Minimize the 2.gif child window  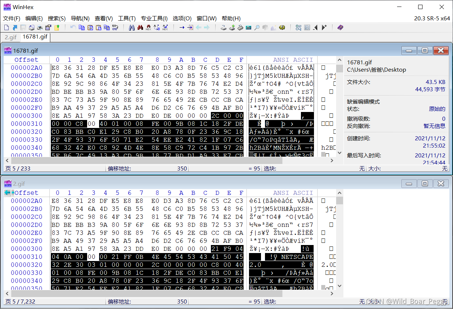pyautogui.click(x=409, y=184)
